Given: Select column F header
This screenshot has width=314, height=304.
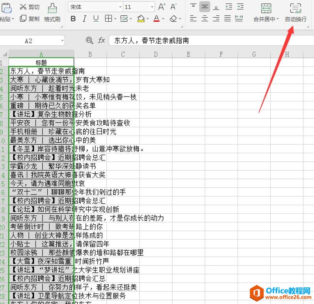Looking at the screenshot, I should [x=221, y=54].
